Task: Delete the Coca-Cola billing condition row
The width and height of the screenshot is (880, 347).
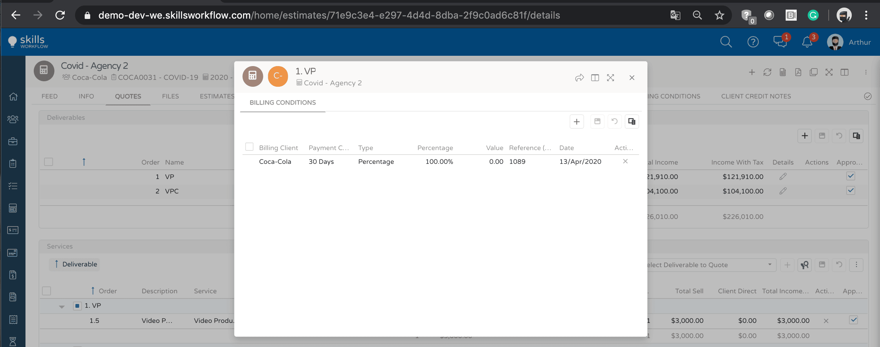Action: 625,161
